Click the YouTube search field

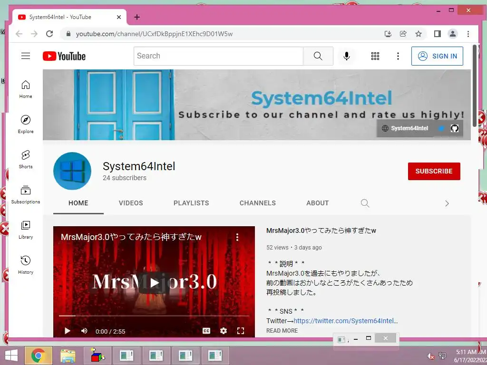click(x=218, y=56)
